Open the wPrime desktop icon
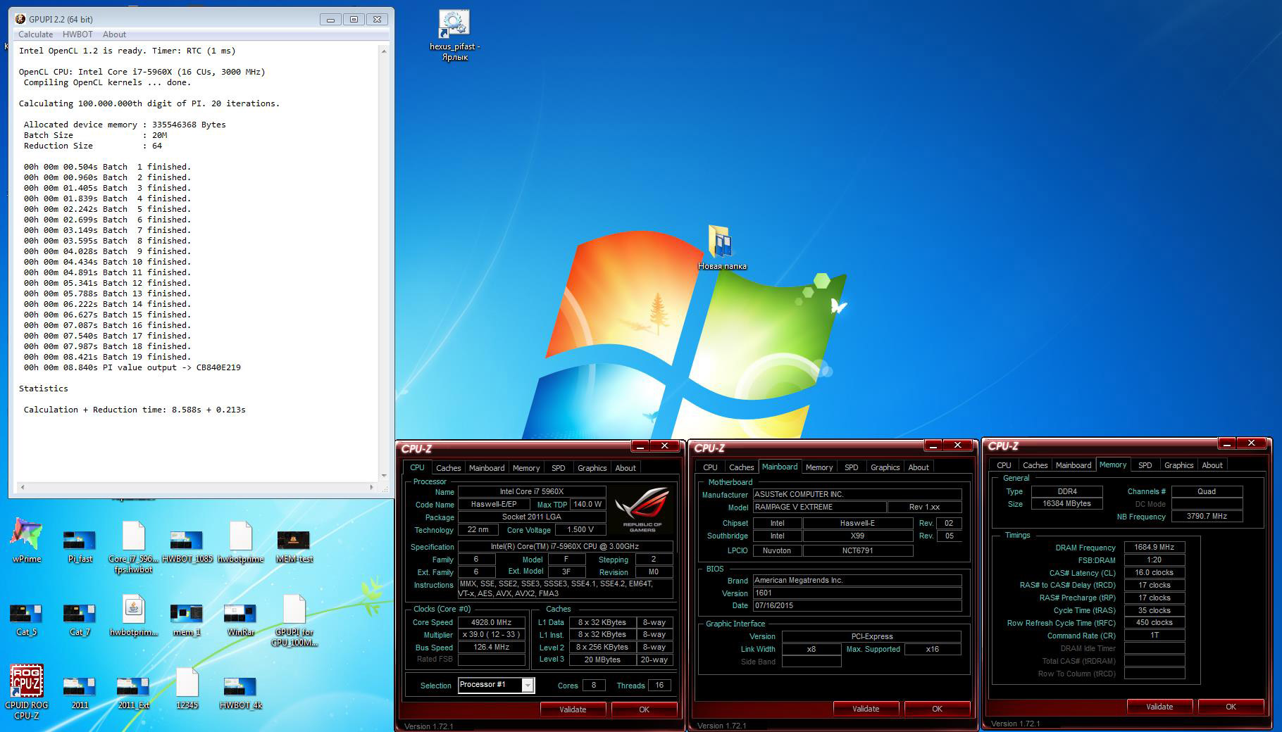 (26, 536)
